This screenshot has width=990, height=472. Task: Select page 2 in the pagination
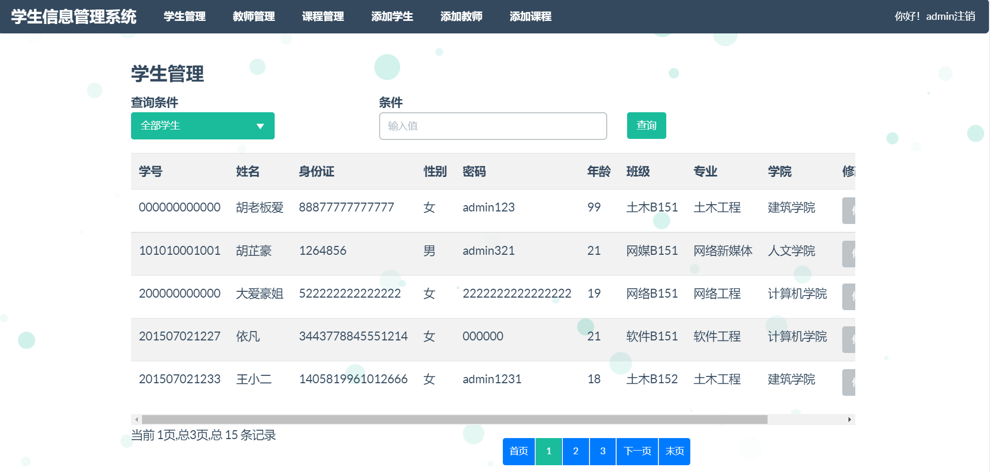pyautogui.click(x=575, y=451)
